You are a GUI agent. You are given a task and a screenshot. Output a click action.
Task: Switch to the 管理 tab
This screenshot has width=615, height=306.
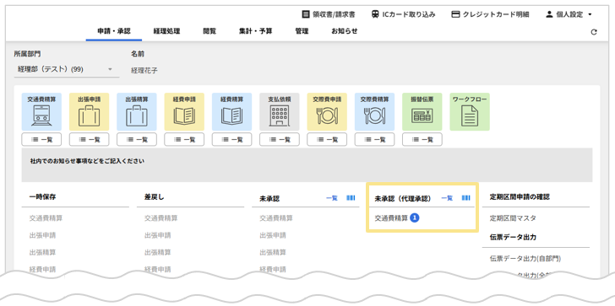302,31
